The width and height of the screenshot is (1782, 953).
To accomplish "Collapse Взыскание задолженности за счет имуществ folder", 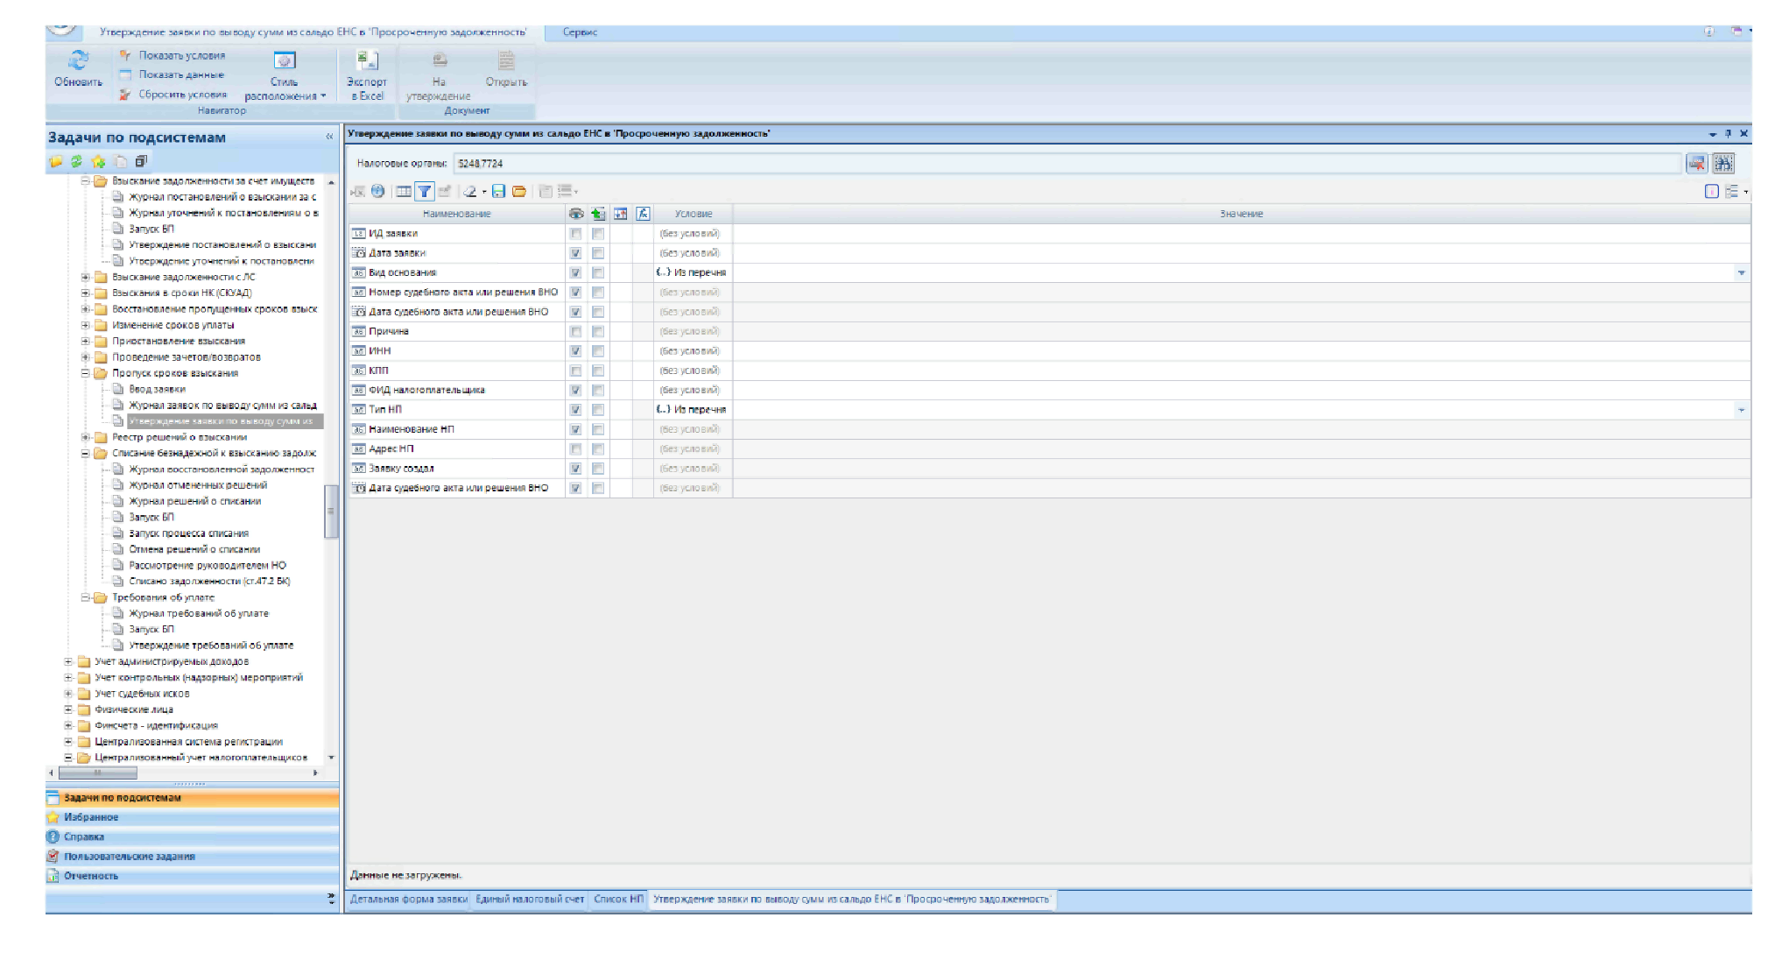I will [86, 181].
